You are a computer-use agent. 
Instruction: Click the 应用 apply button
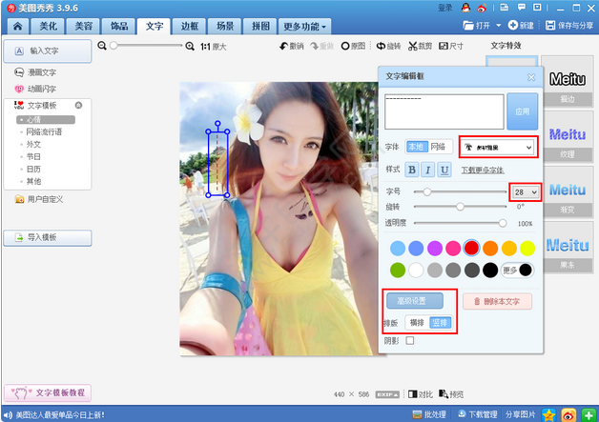click(522, 111)
